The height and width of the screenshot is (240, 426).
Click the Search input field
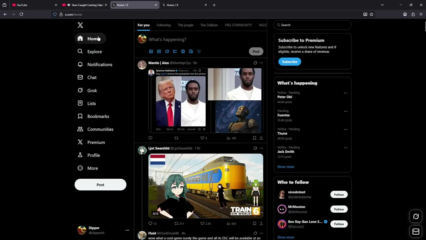[x=313, y=25]
